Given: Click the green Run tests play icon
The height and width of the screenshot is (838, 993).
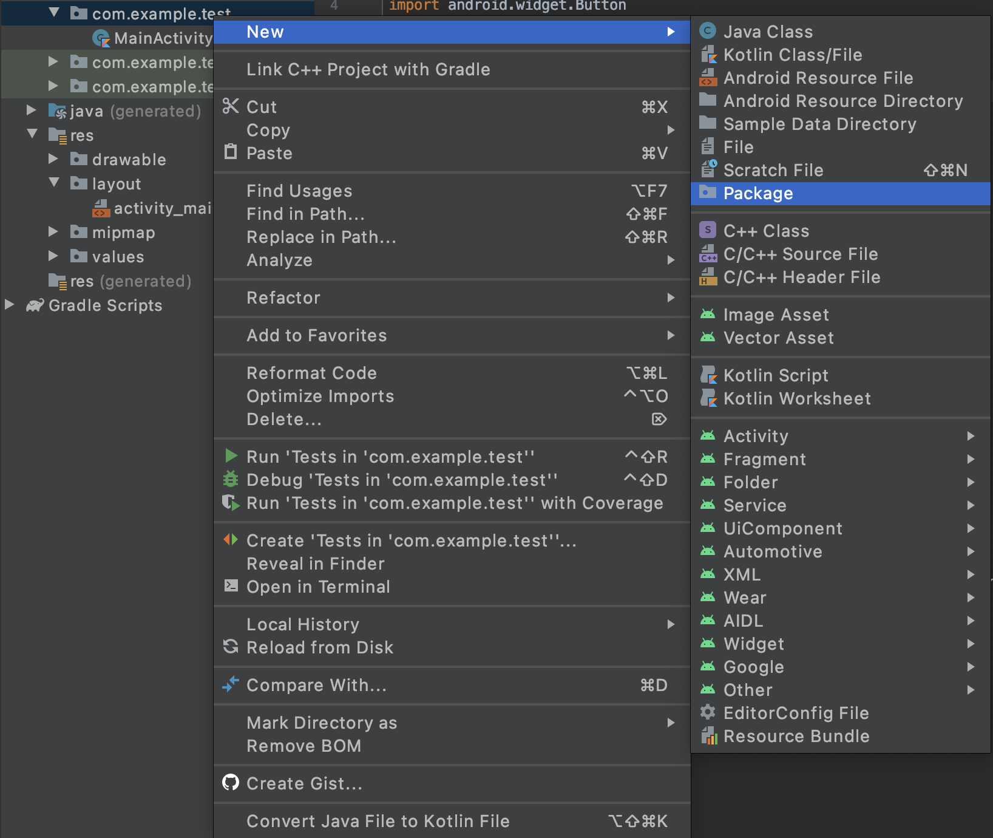Looking at the screenshot, I should coord(231,456).
